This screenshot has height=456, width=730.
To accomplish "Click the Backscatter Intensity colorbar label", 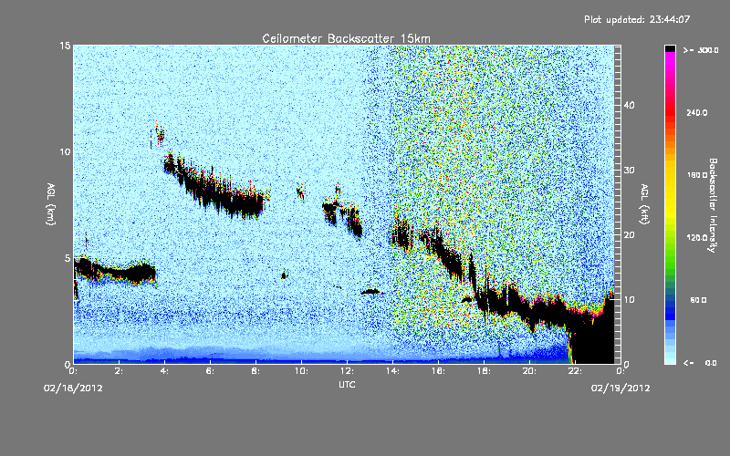I will [x=713, y=205].
